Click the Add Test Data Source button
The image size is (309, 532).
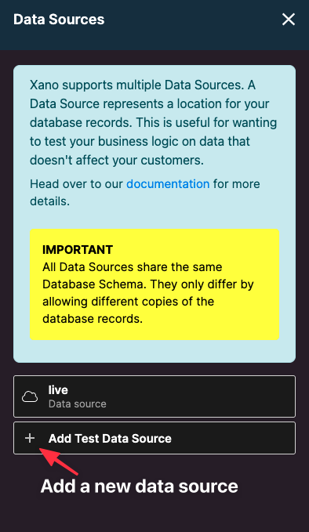click(x=154, y=438)
